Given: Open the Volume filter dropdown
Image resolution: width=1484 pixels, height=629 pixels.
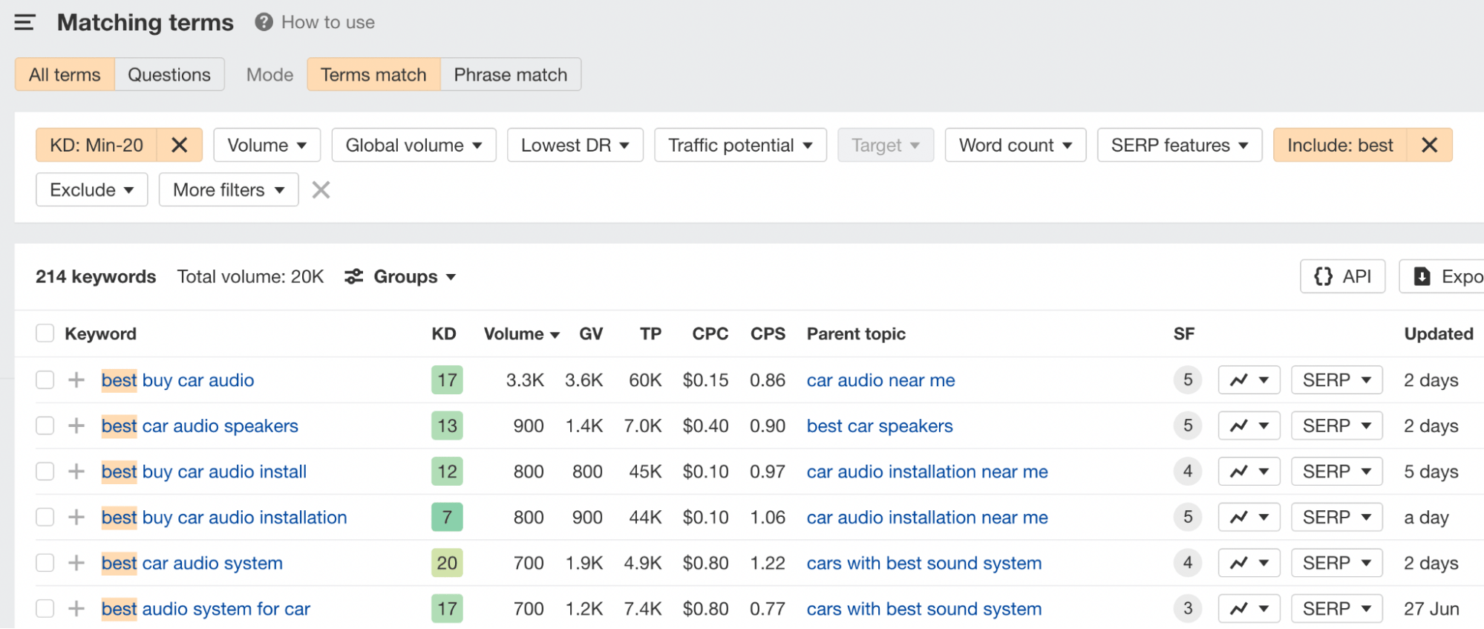Looking at the screenshot, I should point(267,145).
